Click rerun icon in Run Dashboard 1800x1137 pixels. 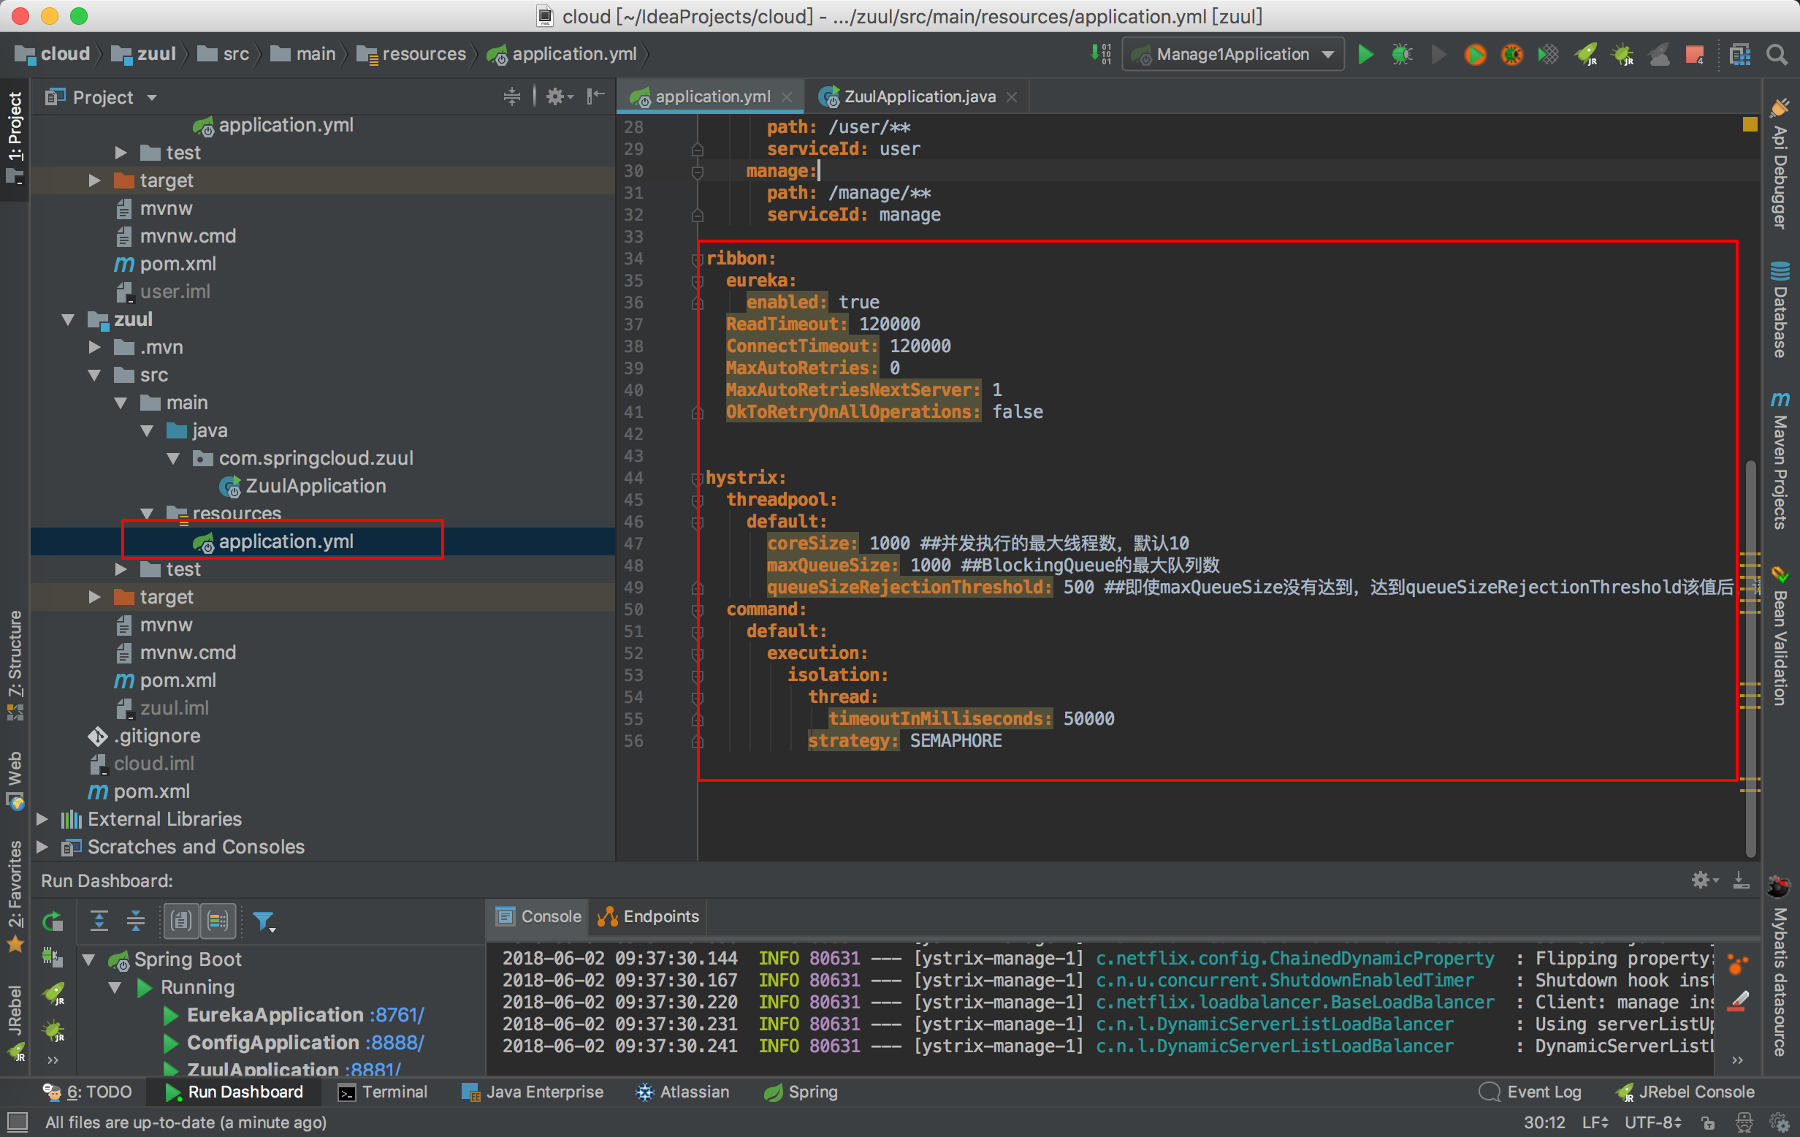pos(53,921)
